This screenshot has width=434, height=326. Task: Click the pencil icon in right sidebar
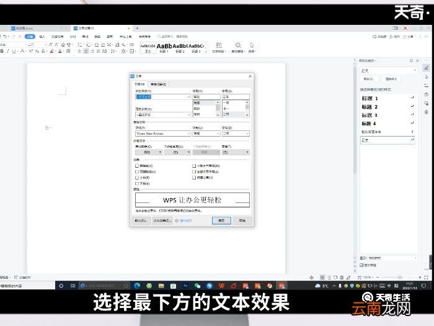(x=427, y=68)
